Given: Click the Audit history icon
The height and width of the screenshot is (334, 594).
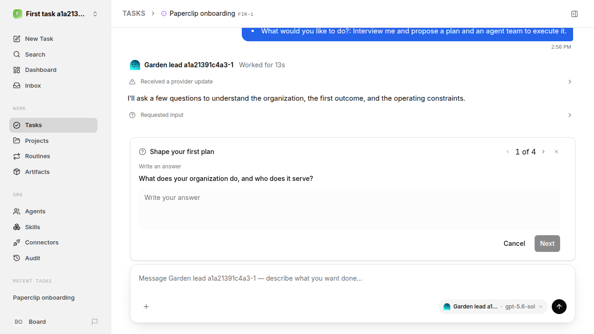Looking at the screenshot, I should tap(17, 258).
